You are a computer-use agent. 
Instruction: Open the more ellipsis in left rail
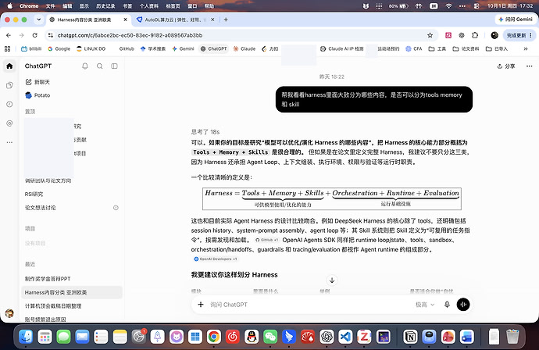tap(9, 142)
